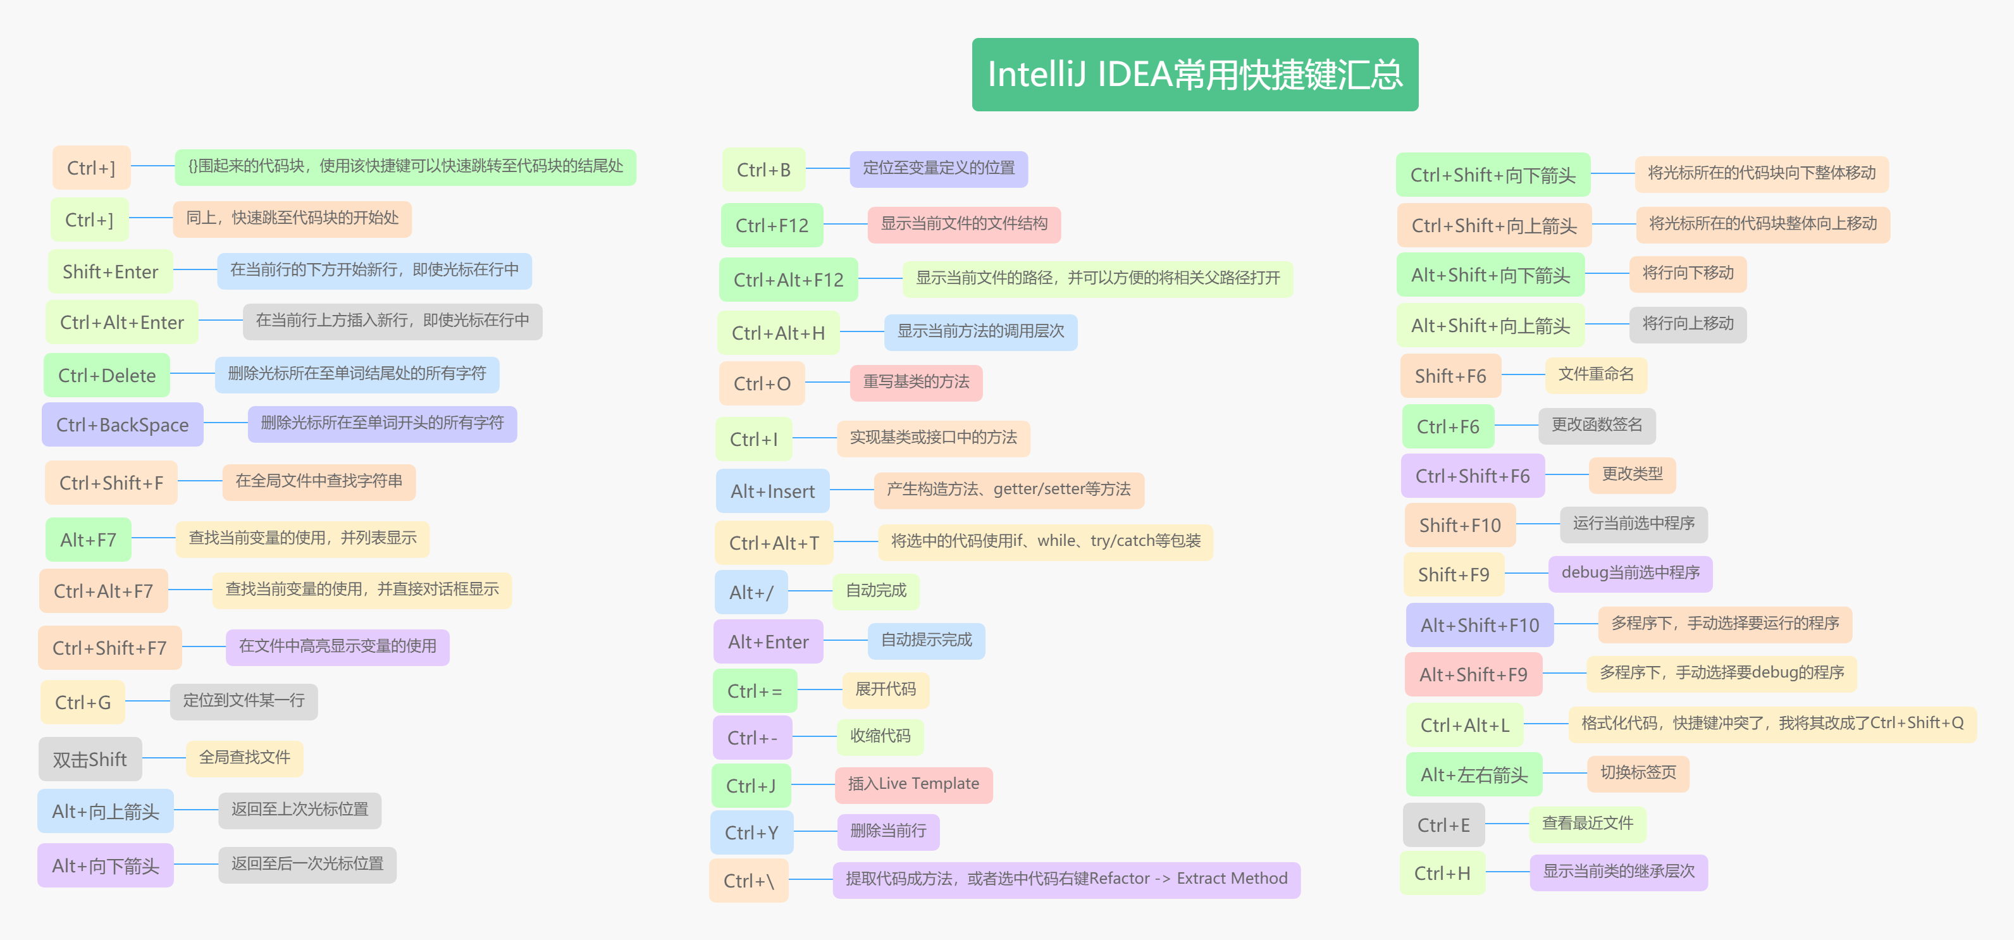Select the Ctrl+Shift+向上箭头 node
The image size is (2014, 940).
point(1494,225)
